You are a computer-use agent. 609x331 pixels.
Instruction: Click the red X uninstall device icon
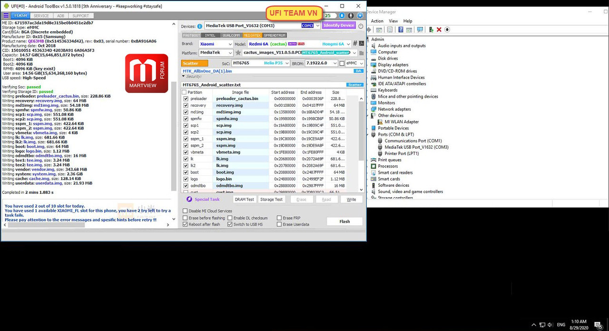point(439,30)
